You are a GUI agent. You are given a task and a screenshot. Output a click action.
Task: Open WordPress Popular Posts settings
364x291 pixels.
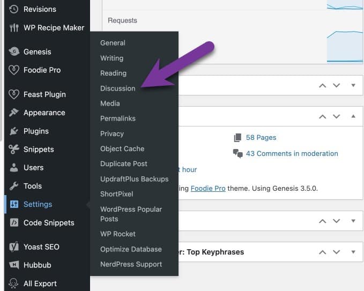pos(131,214)
